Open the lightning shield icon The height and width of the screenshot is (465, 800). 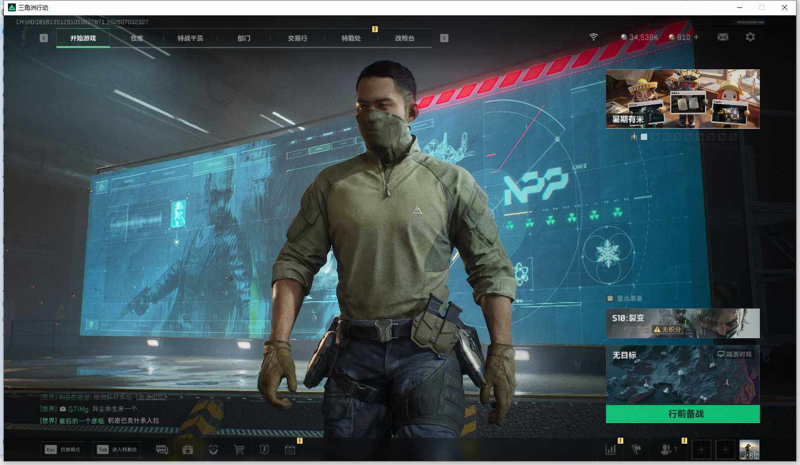(x=264, y=450)
